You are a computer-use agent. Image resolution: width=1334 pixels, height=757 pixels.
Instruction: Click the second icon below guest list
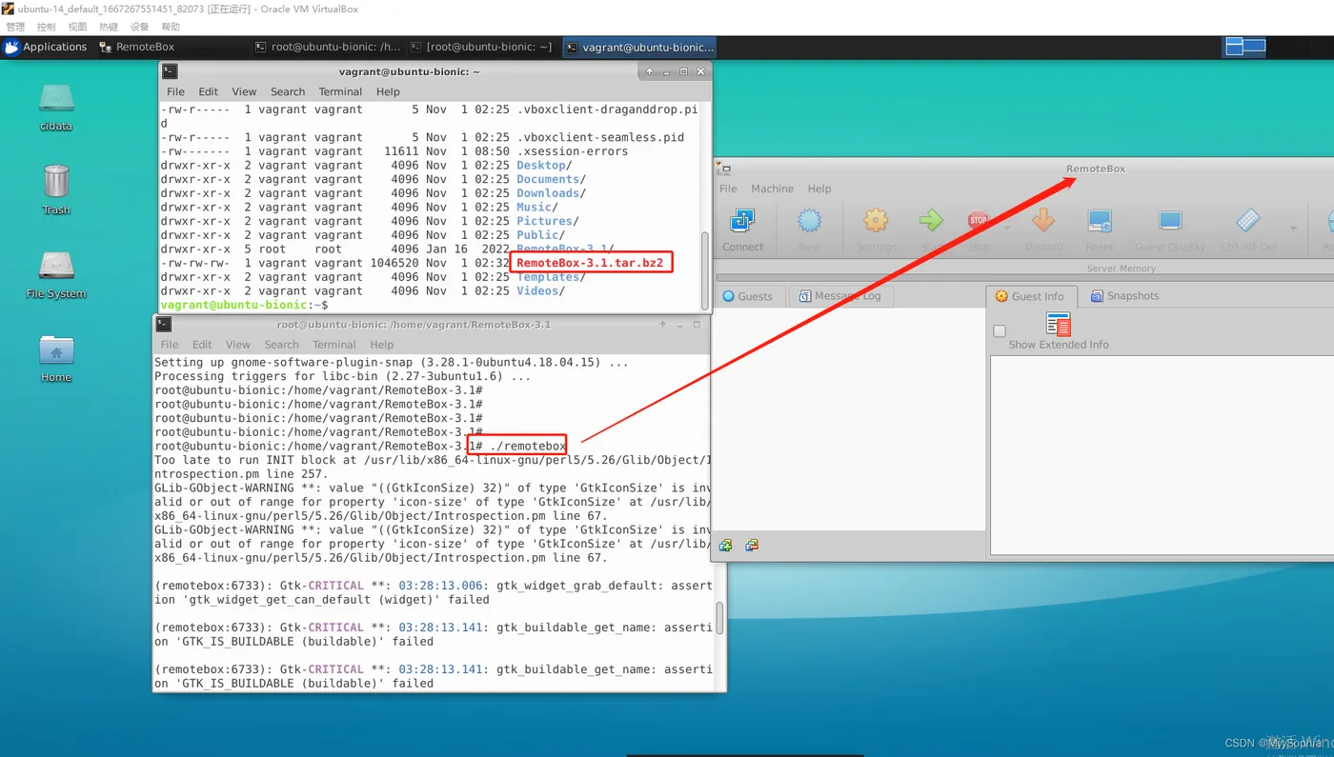[752, 546]
